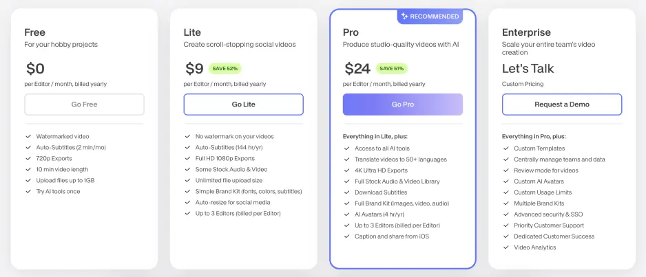Viewport: 646px width, 277px height.
Task: Click checkmark beside Custom Templates
Action: [506, 148]
